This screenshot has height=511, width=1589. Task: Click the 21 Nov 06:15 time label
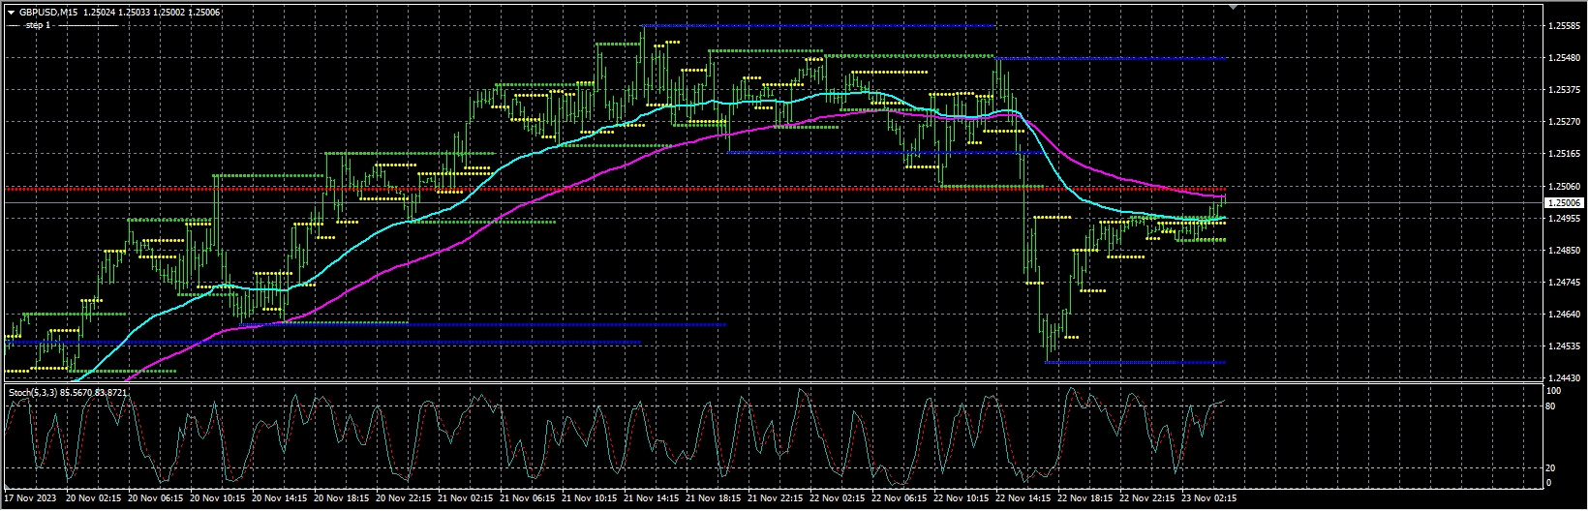pyautogui.click(x=530, y=499)
